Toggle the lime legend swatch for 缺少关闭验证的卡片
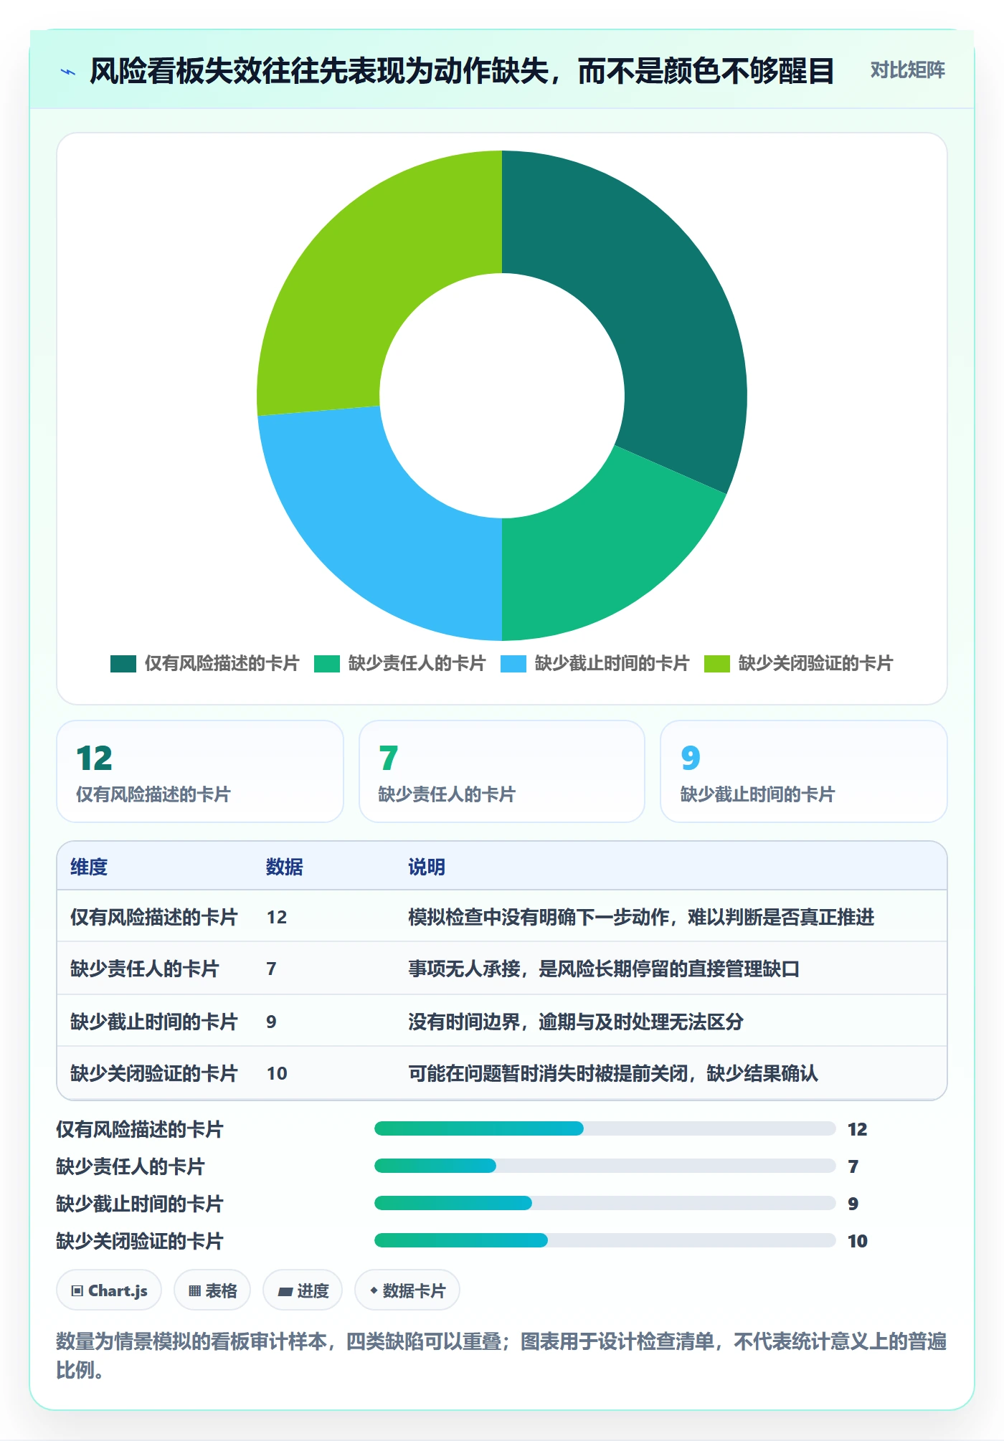1004x1441 pixels. tap(717, 664)
